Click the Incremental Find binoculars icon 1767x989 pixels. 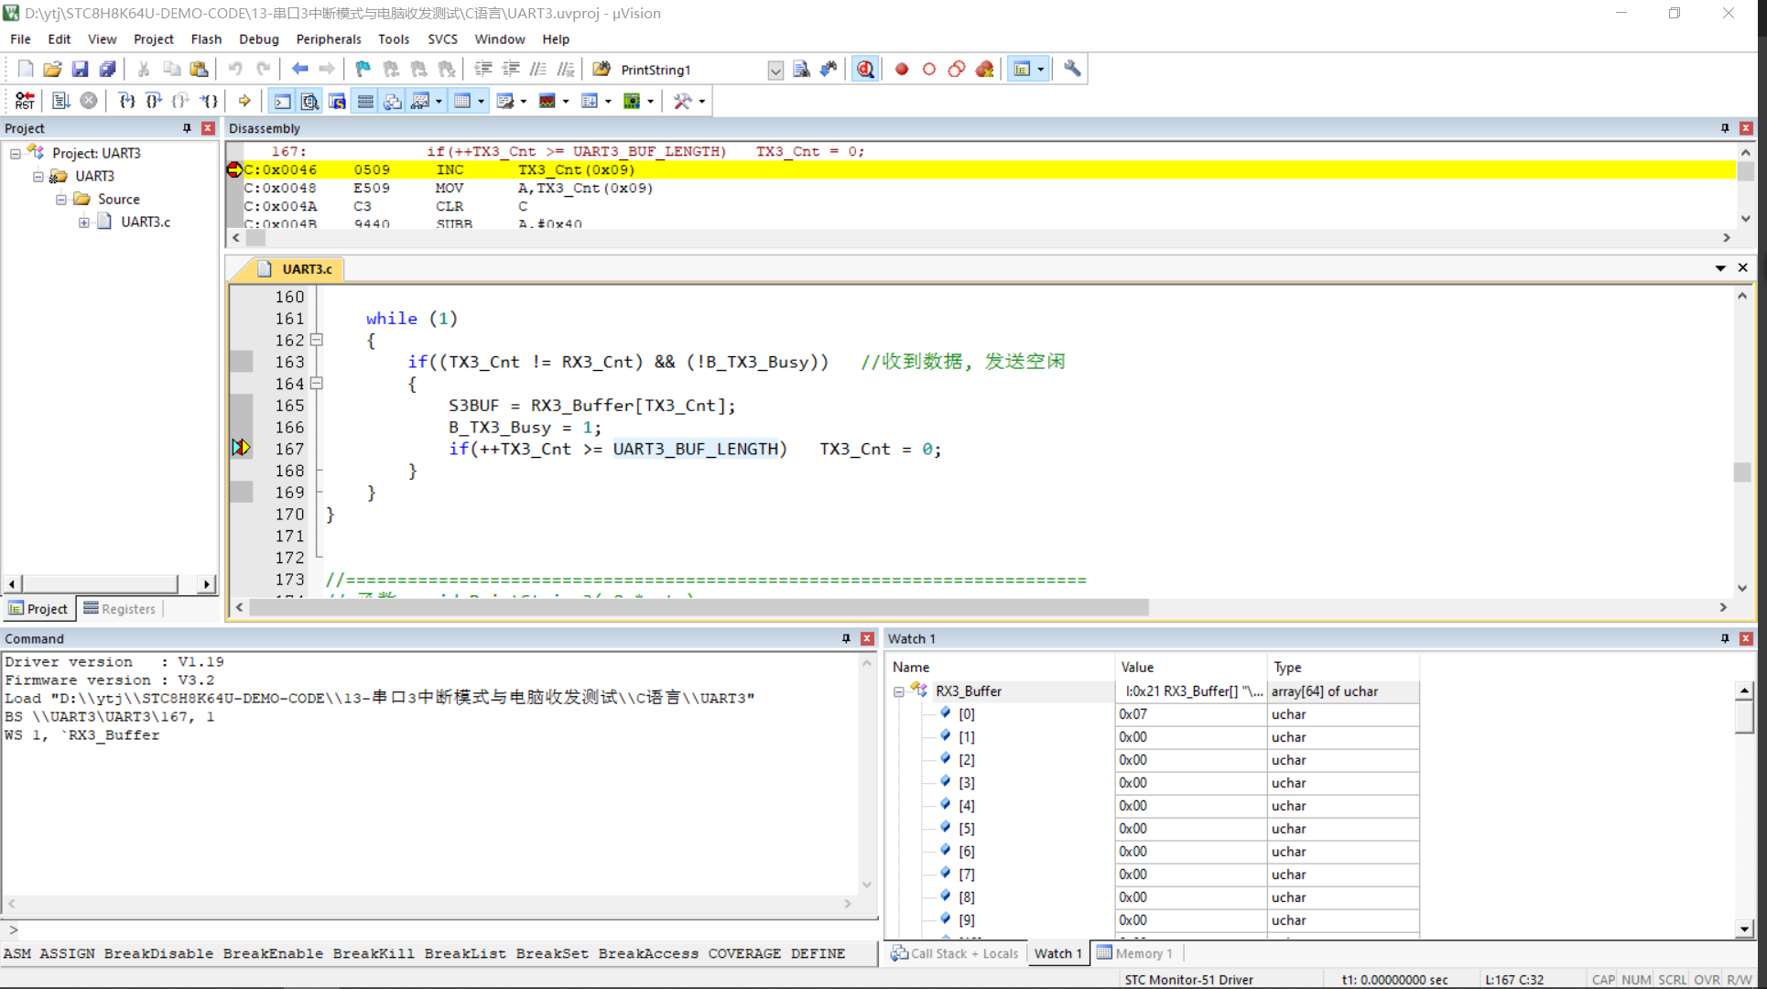[829, 70]
